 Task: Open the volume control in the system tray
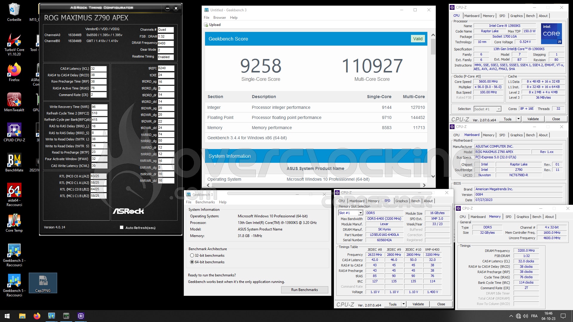[x=526, y=316]
